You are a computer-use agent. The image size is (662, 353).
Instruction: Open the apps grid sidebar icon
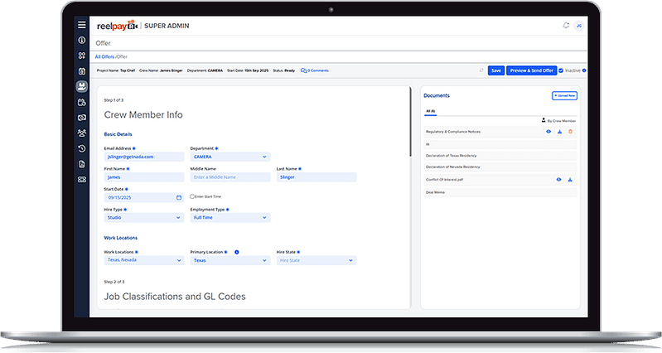(81, 56)
